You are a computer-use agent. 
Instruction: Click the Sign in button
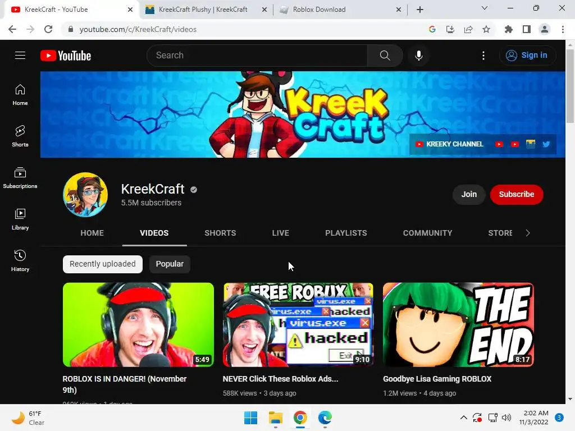click(x=527, y=56)
